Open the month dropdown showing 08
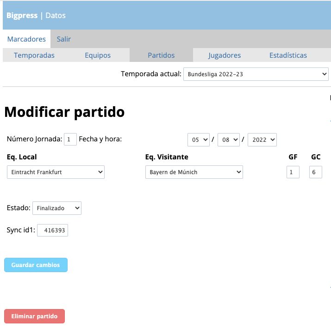Screen dimensions: 331x328 click(x=229, y=139)
